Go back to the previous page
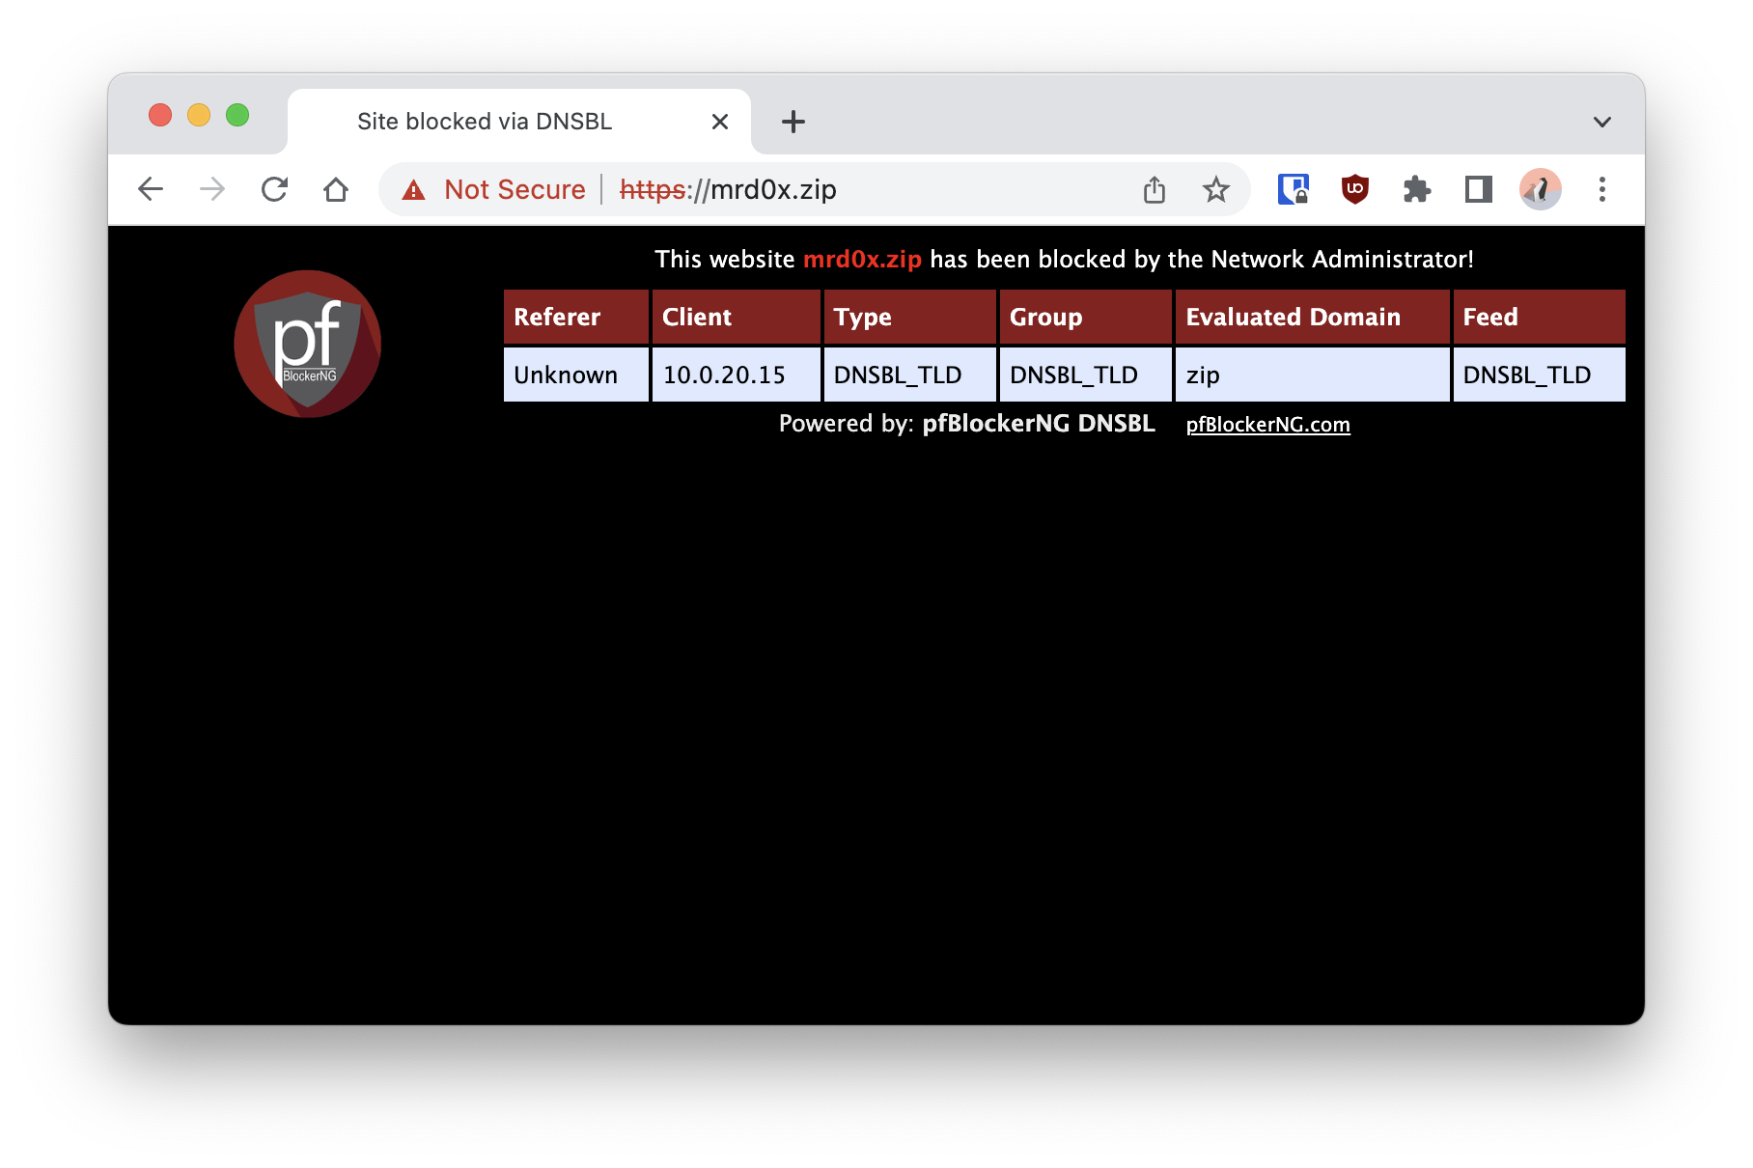This screenshot has height=1168, width=1753. coord(151,189)
